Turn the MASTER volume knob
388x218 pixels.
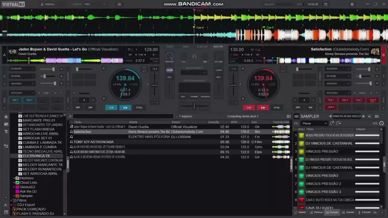169,56
